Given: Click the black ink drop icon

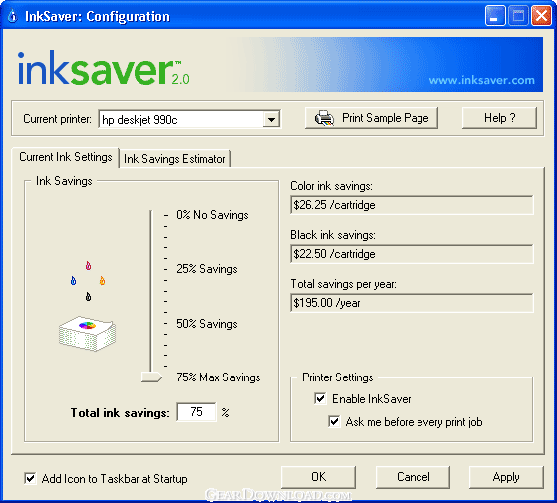Looking at the screenshot, I should 88,296.
